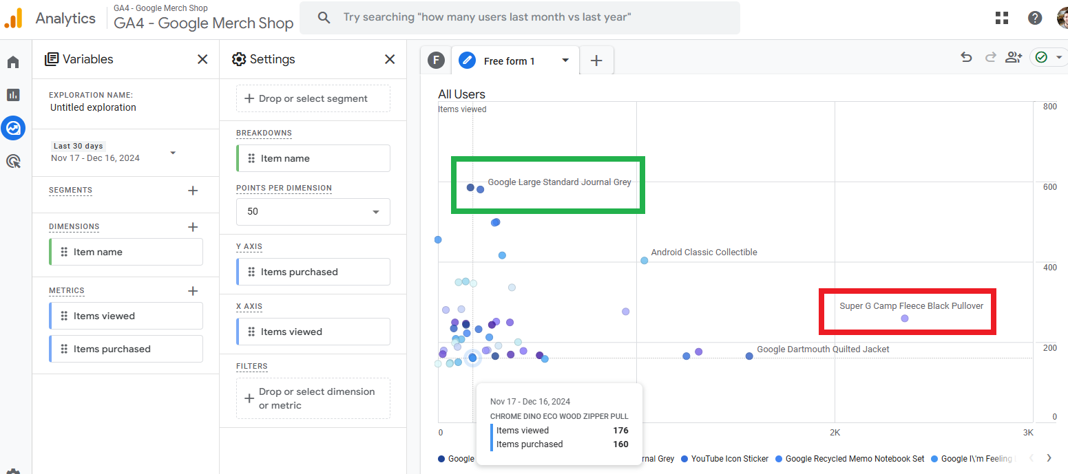Image resolution: width=1068 pixels, height=474 pixels.
Task: Close the Variables panel
Action: pyautogui.click(x=202, y=59)
